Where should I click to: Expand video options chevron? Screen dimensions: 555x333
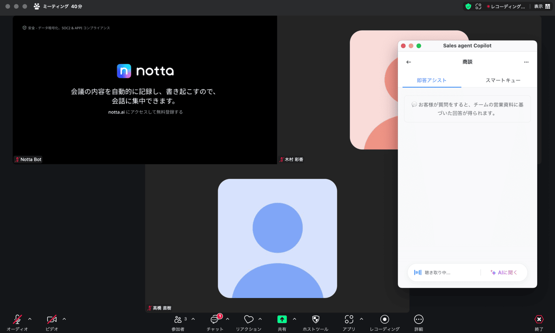[x=64, y=319]
